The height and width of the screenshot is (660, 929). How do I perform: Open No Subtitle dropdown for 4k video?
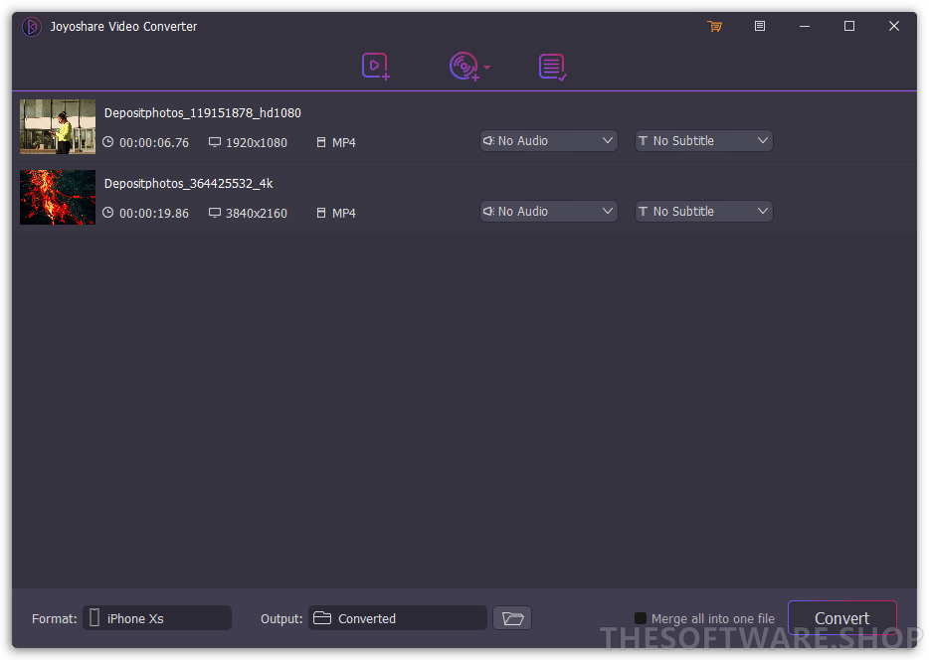click(703, 212)
